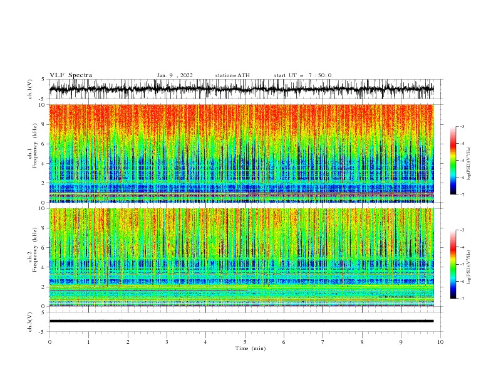Click time axis tick label "3"
The height and width of the screenshot is (384, 496).
click(x=167, y=342)
